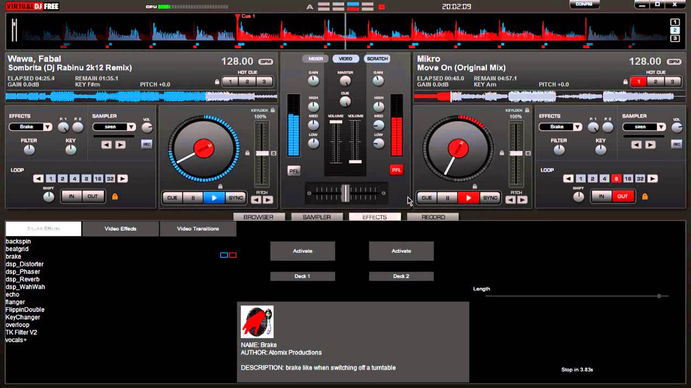Set left deck loop to 16 beats
691x388 pixels.
pyautogui.click(x=98, y=179)
